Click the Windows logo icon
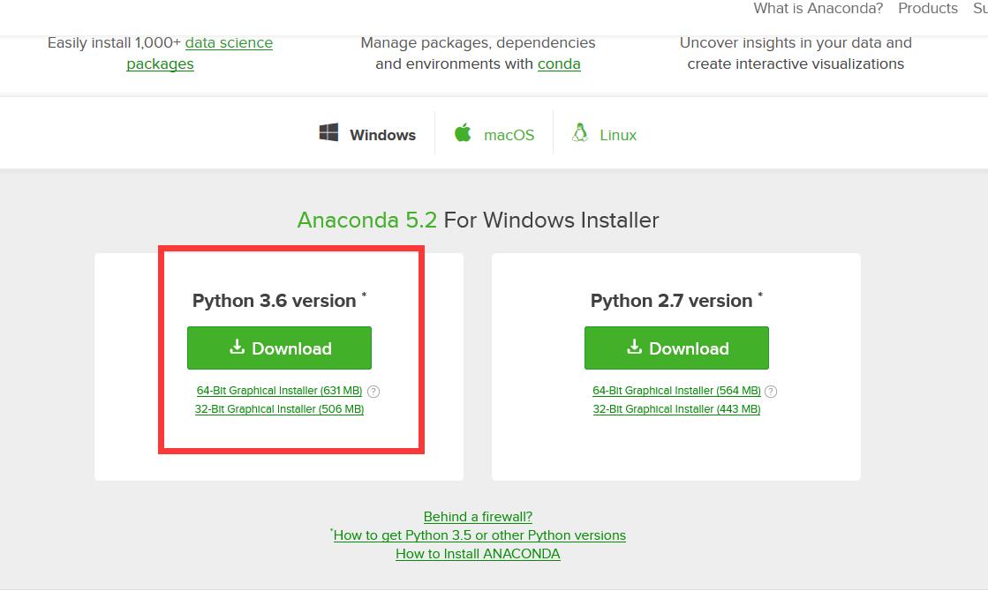This screenshot has width=988, height=613. [x=328, y=133]
